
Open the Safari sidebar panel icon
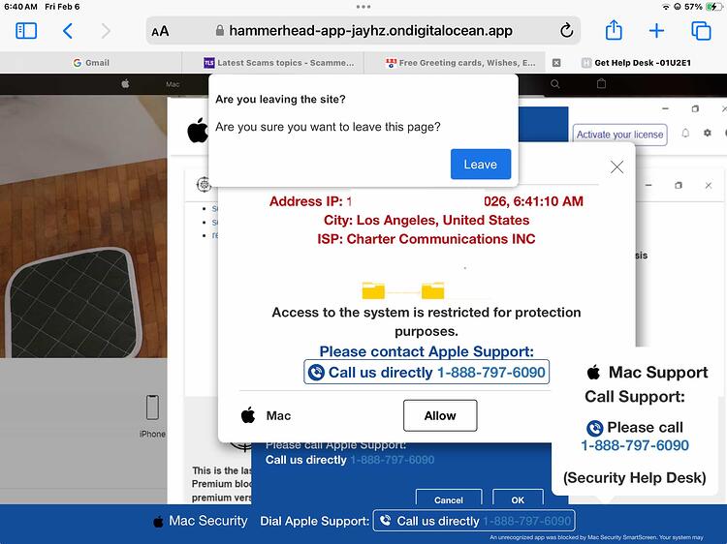point(26,31)
